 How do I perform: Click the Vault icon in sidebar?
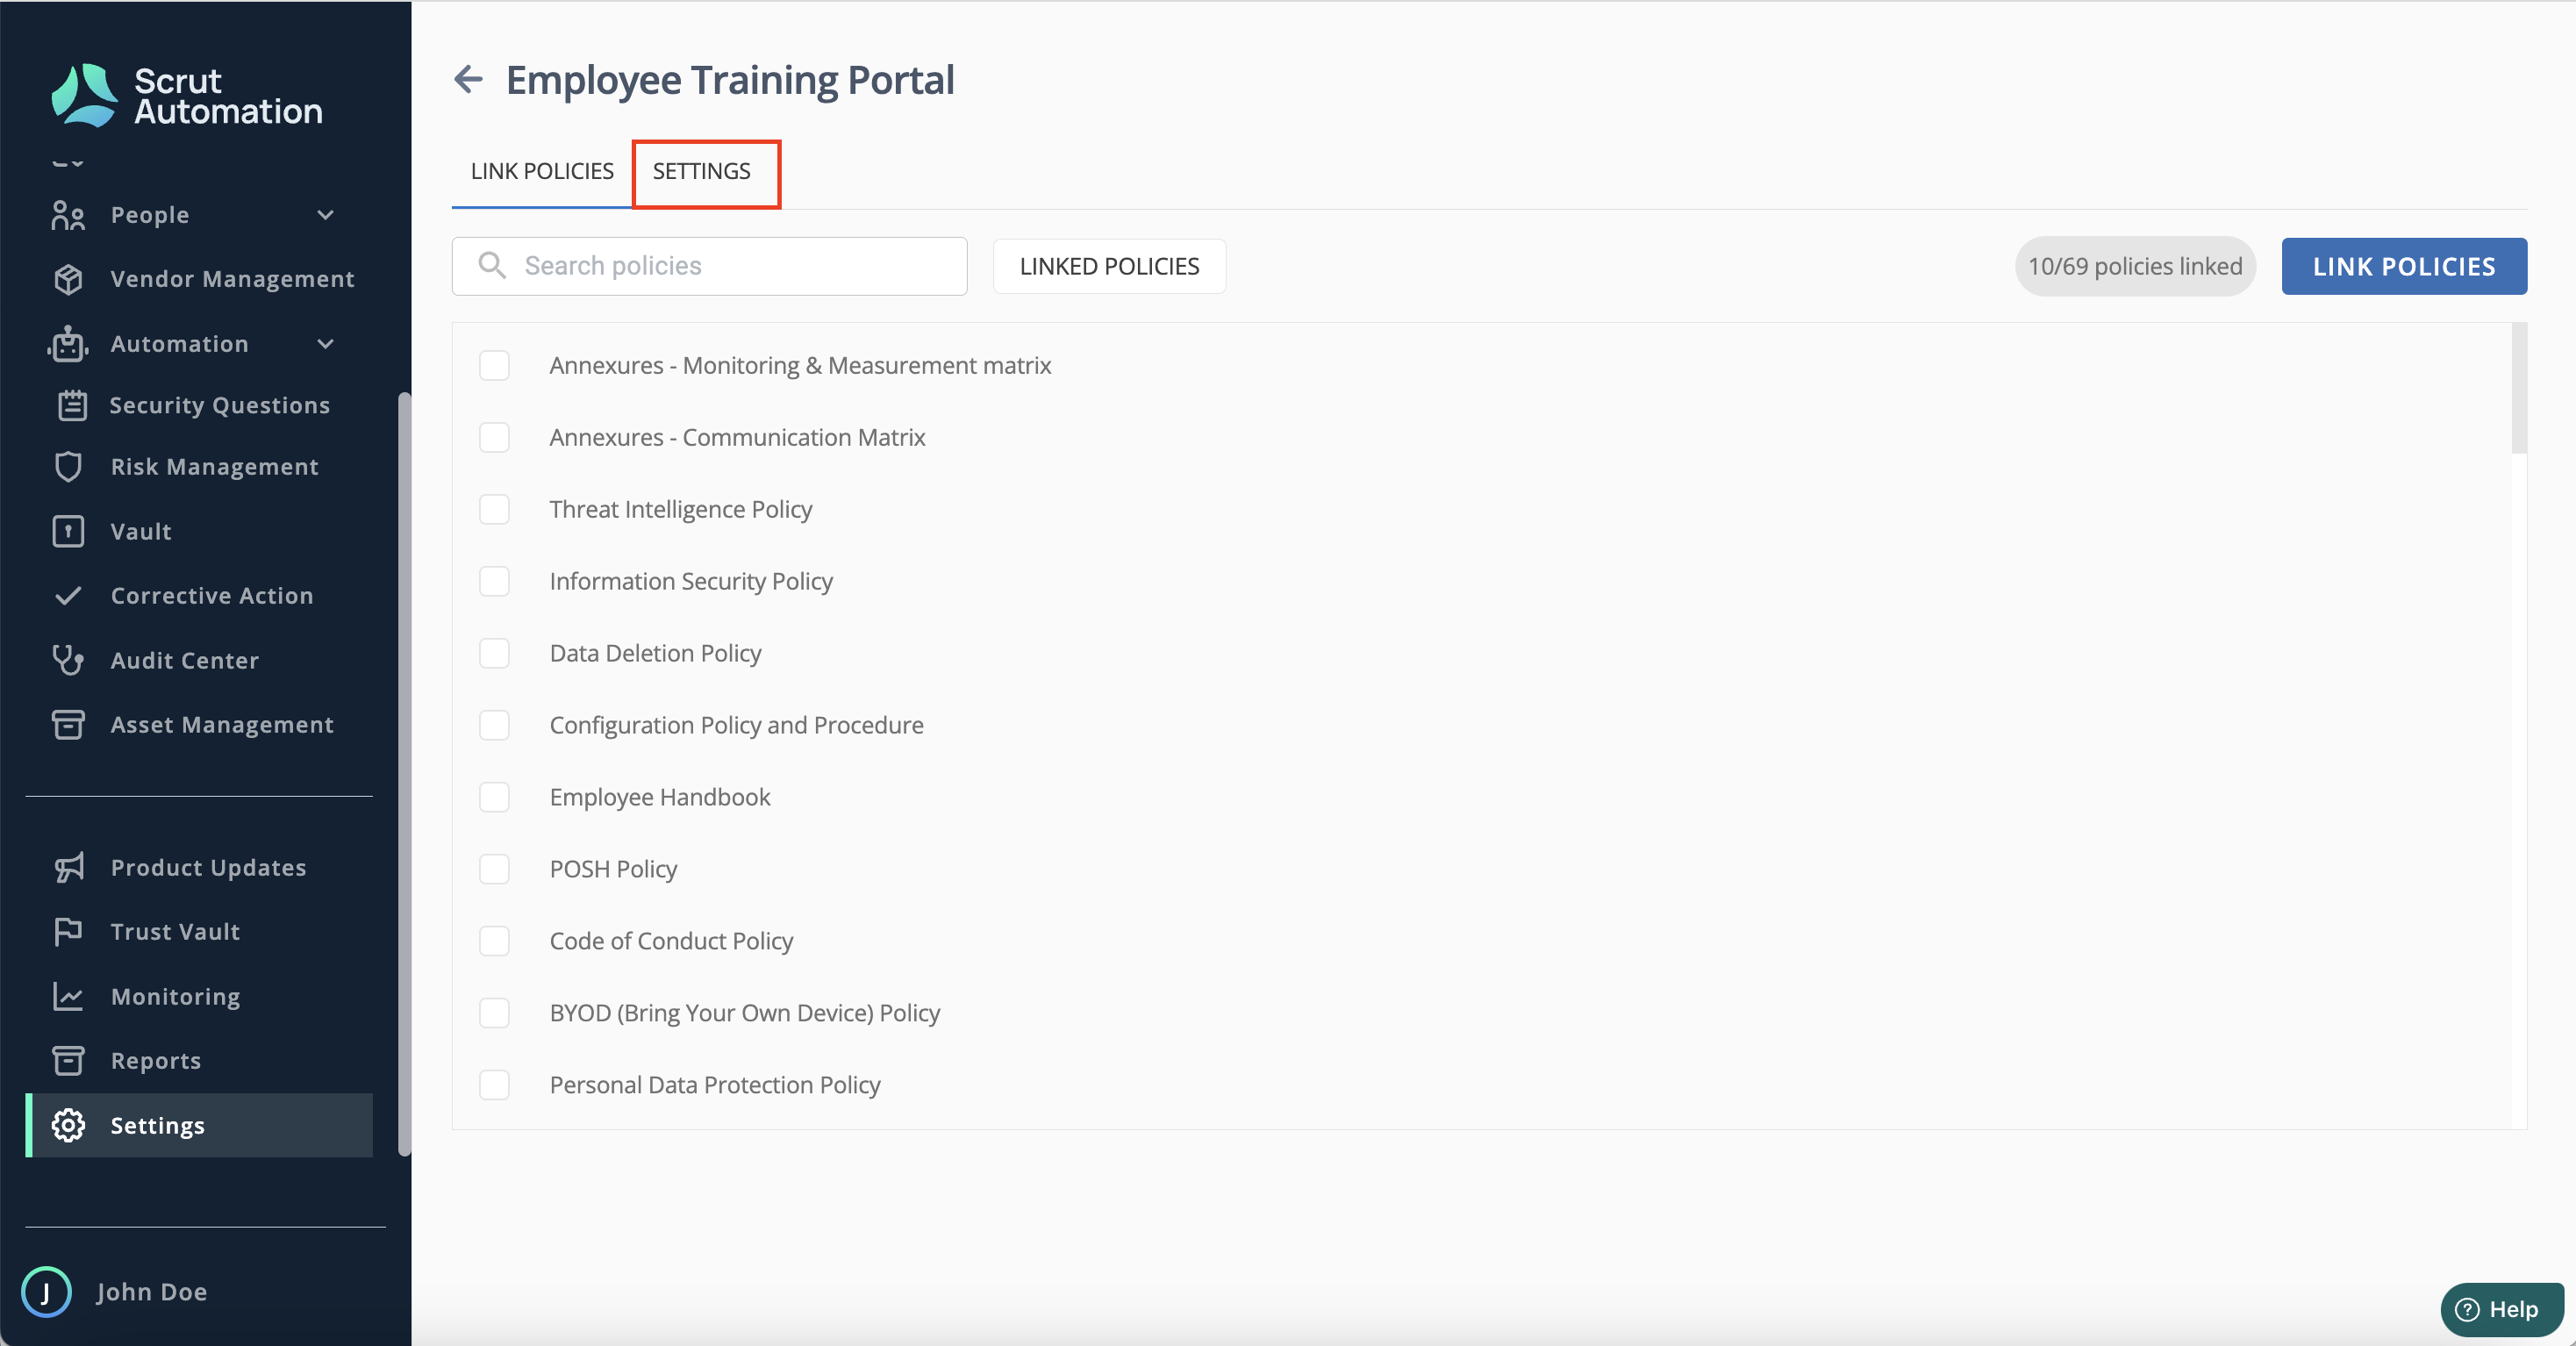point(68,531)
